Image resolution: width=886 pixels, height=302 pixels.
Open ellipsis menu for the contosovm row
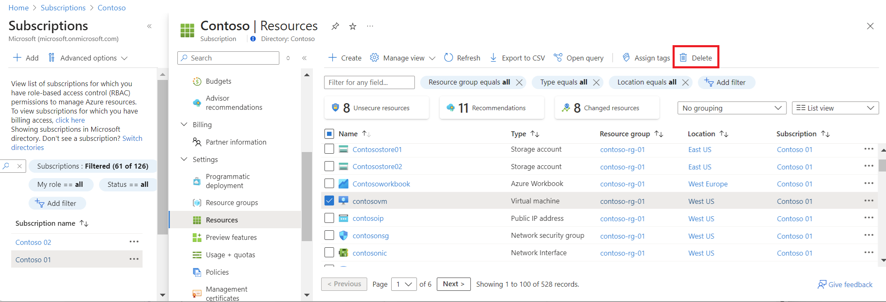[869, 201]
